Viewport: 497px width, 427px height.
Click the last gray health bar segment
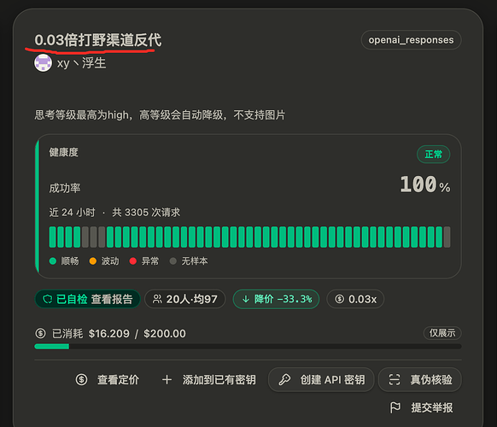[447, 237]
